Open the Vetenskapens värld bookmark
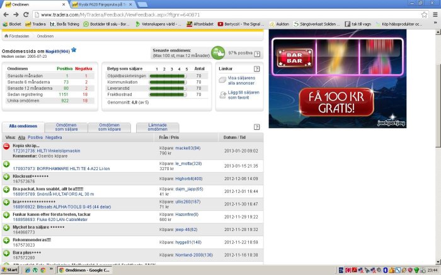The image size is (441, 275). click(158, 24)
